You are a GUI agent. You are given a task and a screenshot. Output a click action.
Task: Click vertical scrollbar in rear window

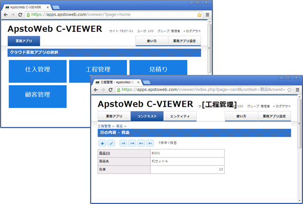click(x=210, y=48)
